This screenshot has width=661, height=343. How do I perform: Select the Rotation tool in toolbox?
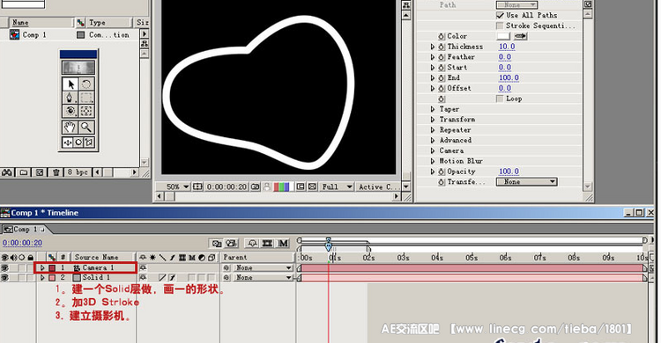(x=86, y=84)
